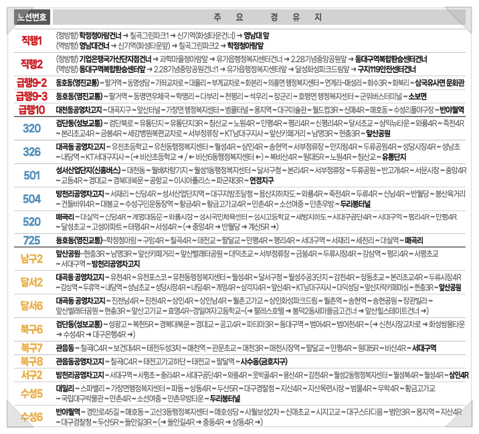Select route label 북구6
The width and height of the screenshot is (479, 434).
click(31, 329)
